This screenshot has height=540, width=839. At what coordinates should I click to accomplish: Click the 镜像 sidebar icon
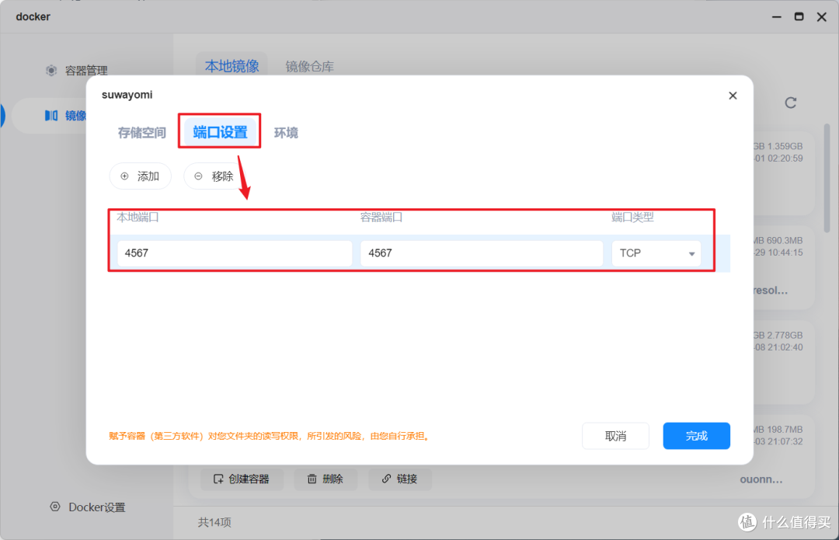(x=51, y=116)
